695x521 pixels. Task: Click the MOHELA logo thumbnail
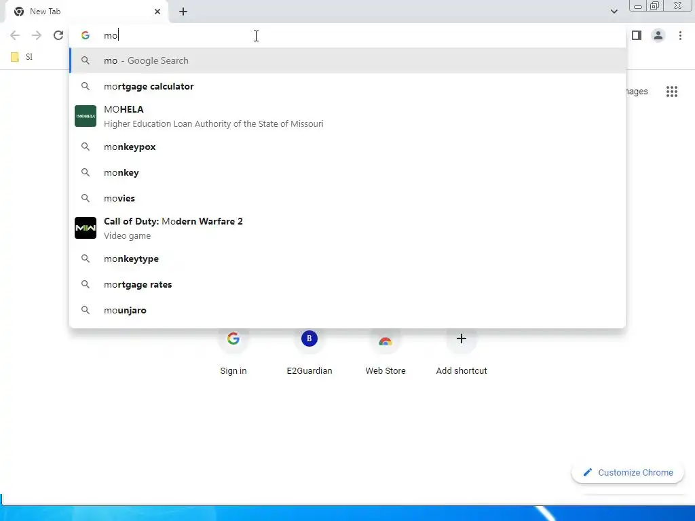point(86,116)
